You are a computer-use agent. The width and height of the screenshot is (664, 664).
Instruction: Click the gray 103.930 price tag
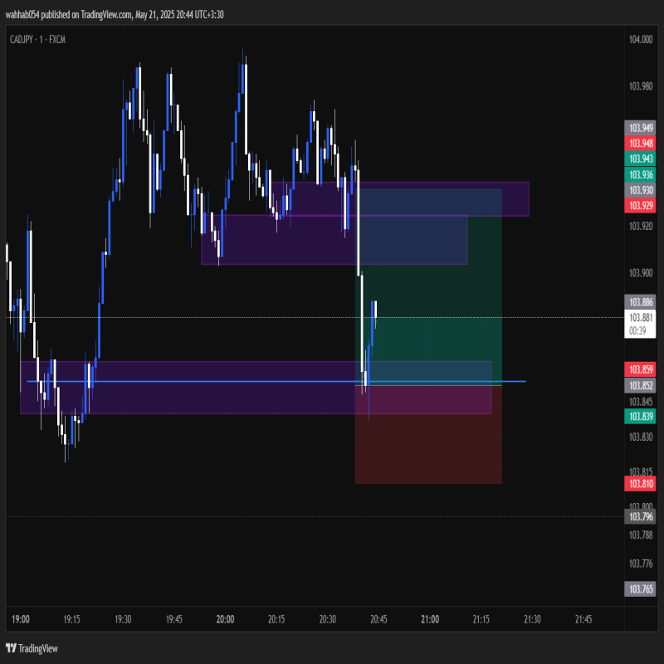point(640,190)
